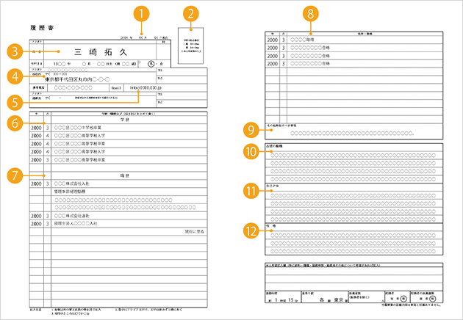Select orange marker 7 beside work history
The width and height of the screenshot is (463, 320).
point(13,175)
